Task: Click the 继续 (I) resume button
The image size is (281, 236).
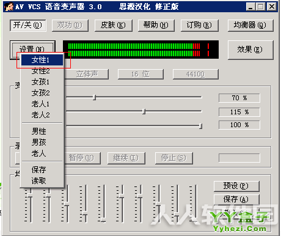Action: point(126,158)
